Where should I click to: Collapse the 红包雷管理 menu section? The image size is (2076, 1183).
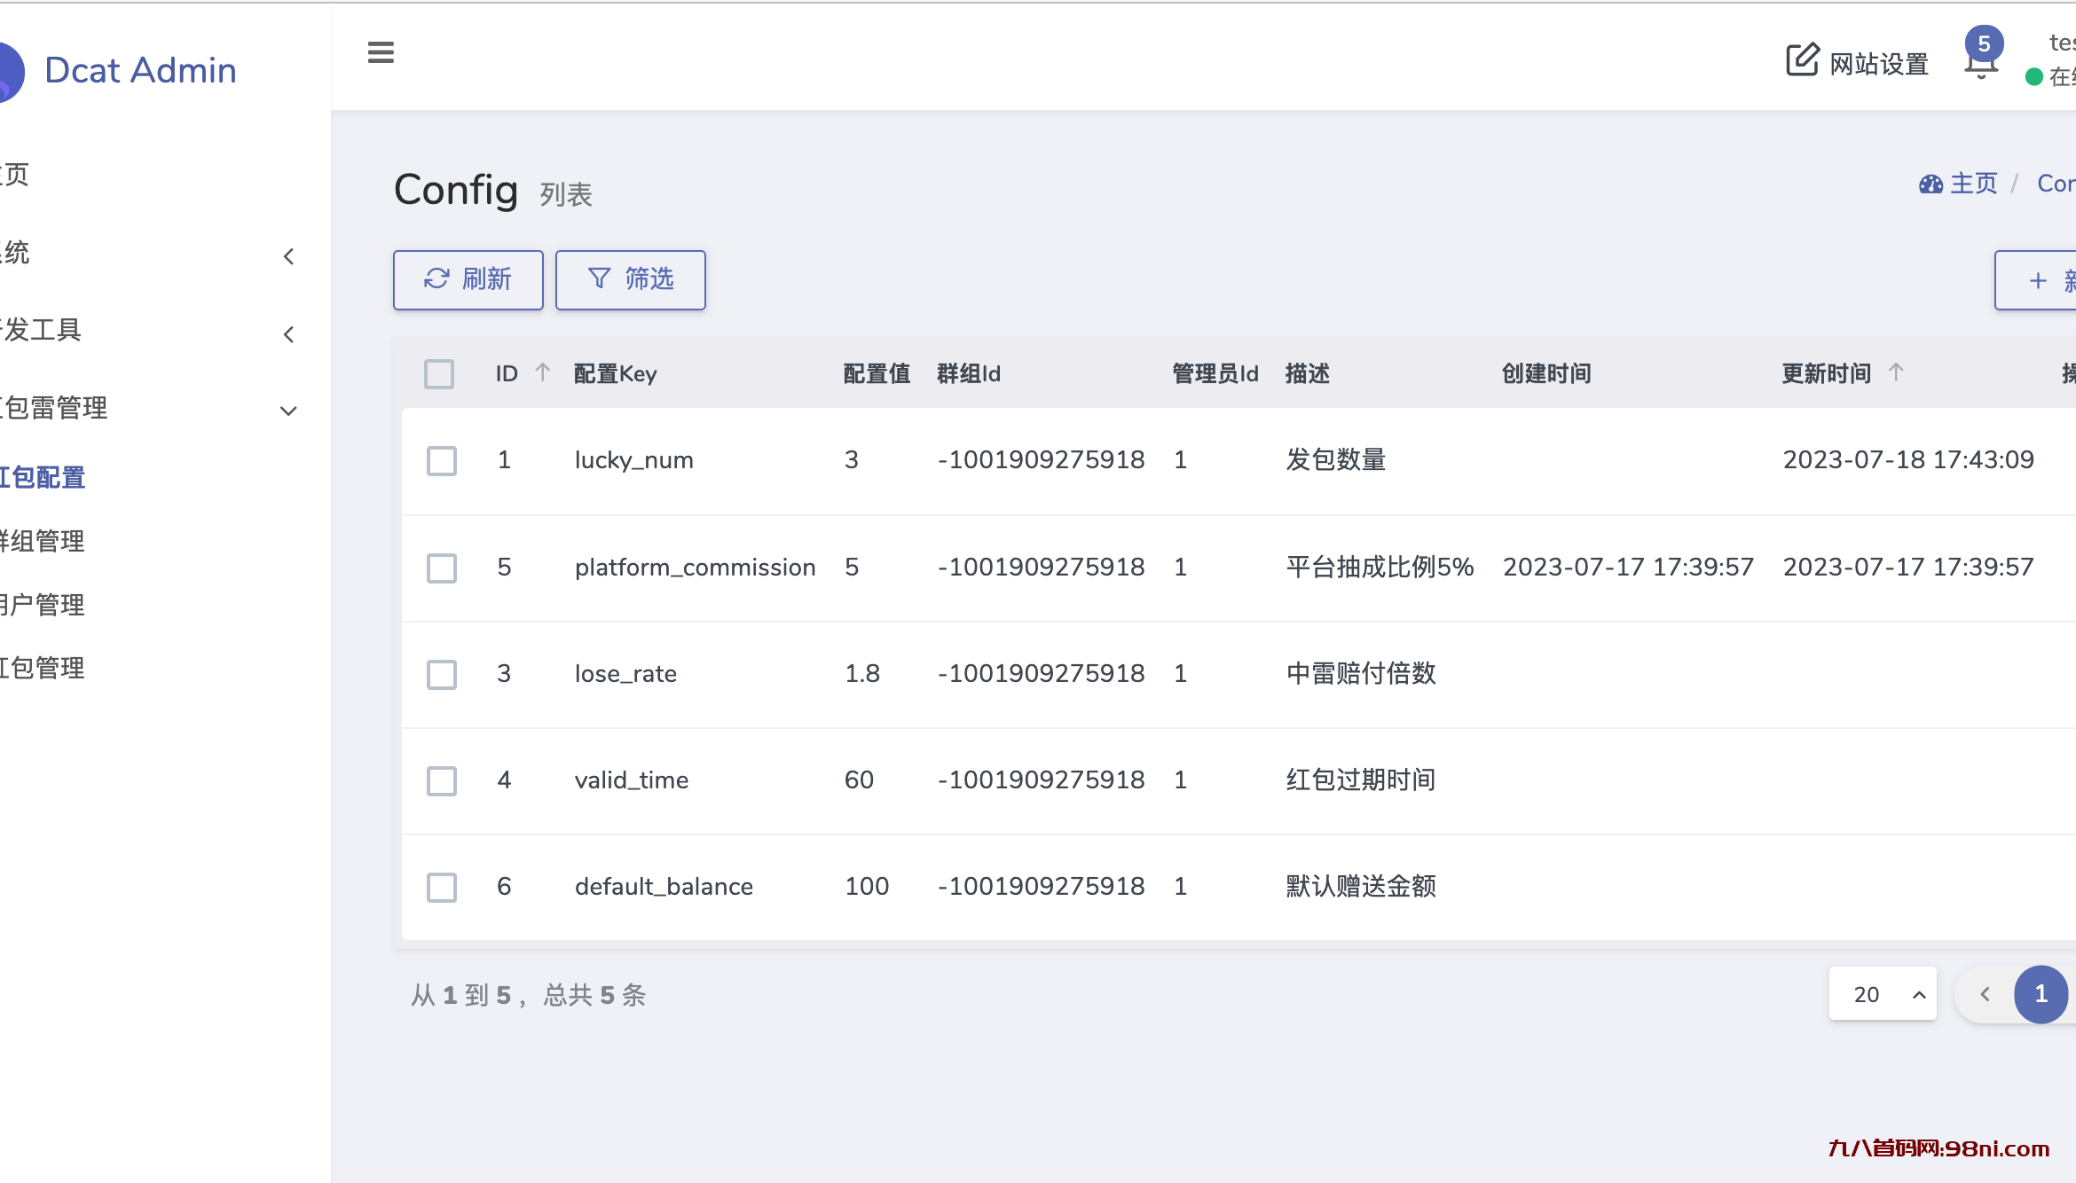(x=287, y=411)
